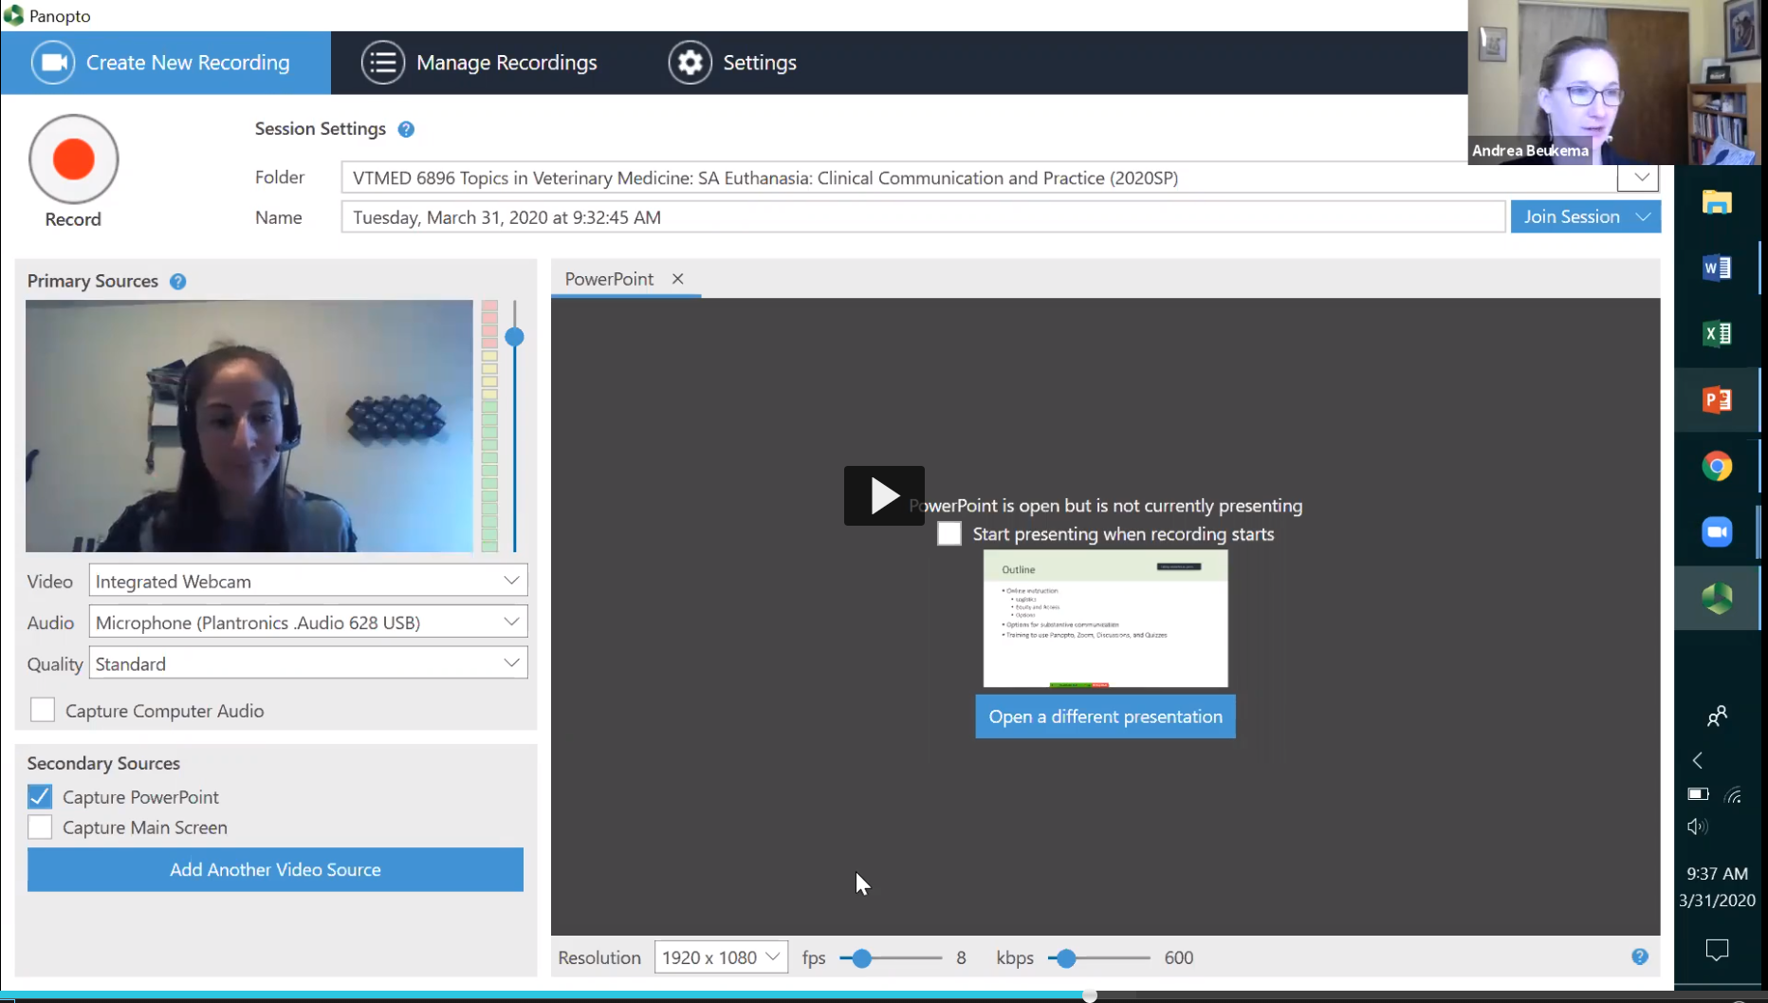Open the Join Session dropdown arrow
Viewport: 1768px width, 1003px height.
1644,217
